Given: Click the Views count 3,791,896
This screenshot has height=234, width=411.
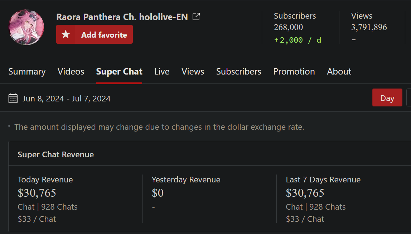Looking at the screenshot, I should tap(369, 27).
